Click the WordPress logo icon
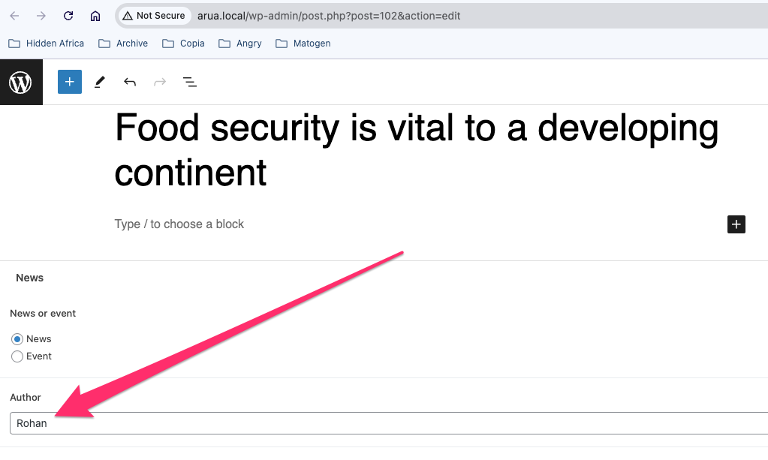The image size is (768, 460). (21, 82)
